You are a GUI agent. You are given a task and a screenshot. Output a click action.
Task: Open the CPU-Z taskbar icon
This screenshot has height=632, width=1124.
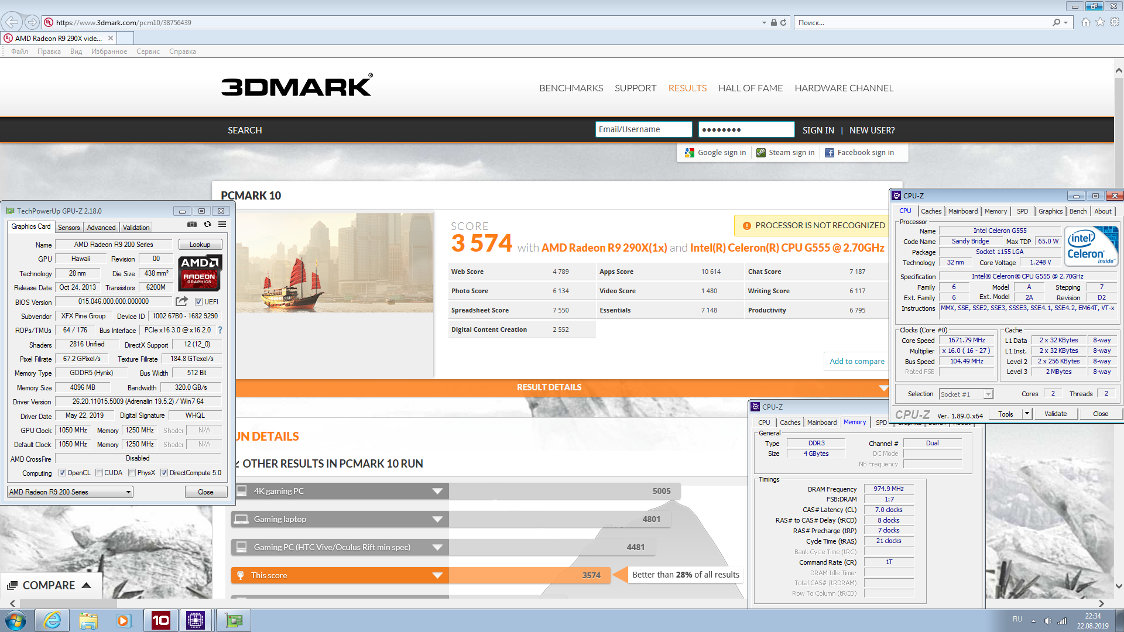[196, 620]
